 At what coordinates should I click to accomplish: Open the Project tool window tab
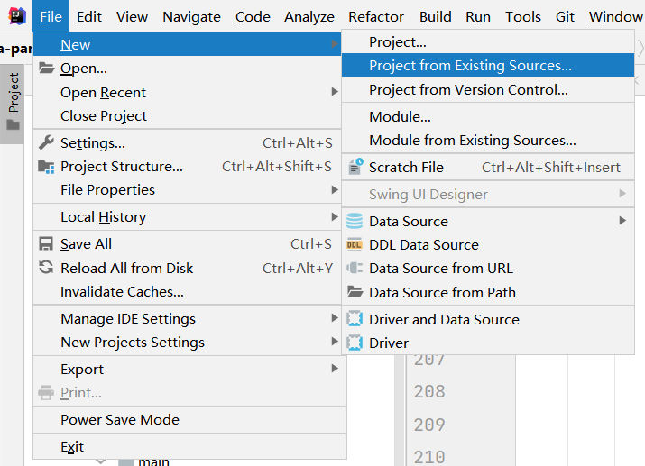pos(13,101)
